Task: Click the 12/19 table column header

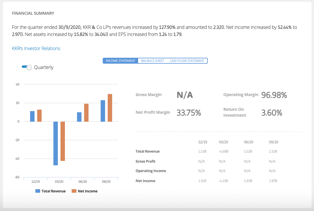Action: [202, 142]
